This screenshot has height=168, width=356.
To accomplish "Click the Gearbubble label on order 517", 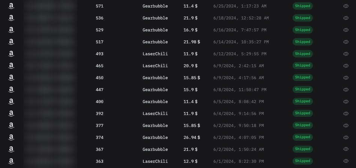I will point(155,42).
